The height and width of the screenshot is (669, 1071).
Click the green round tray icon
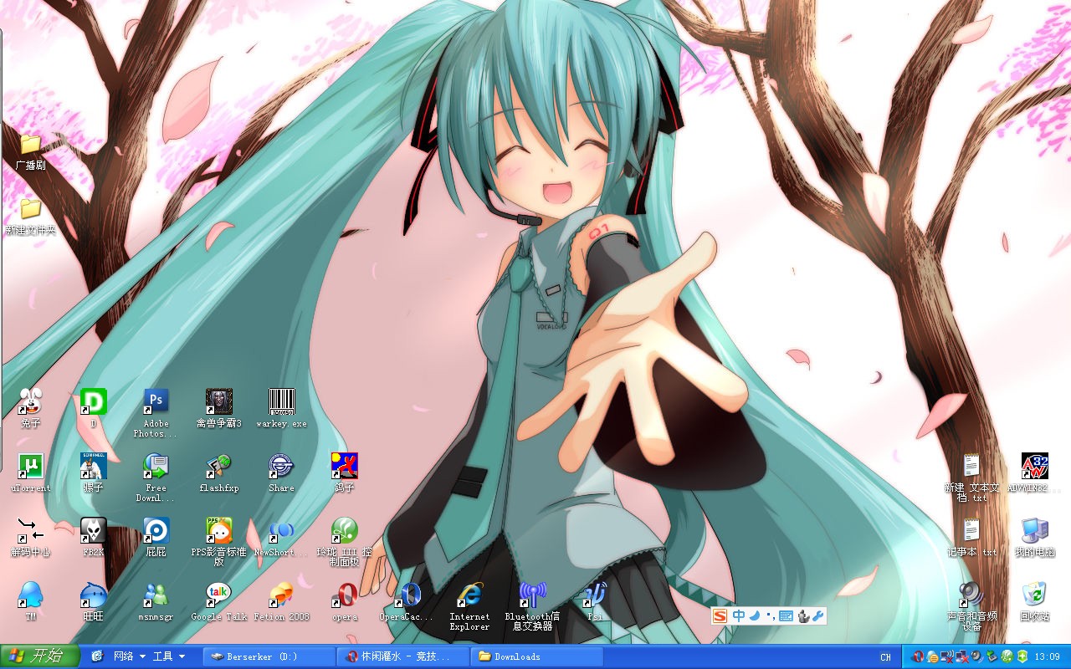[x=1007, y=657]
